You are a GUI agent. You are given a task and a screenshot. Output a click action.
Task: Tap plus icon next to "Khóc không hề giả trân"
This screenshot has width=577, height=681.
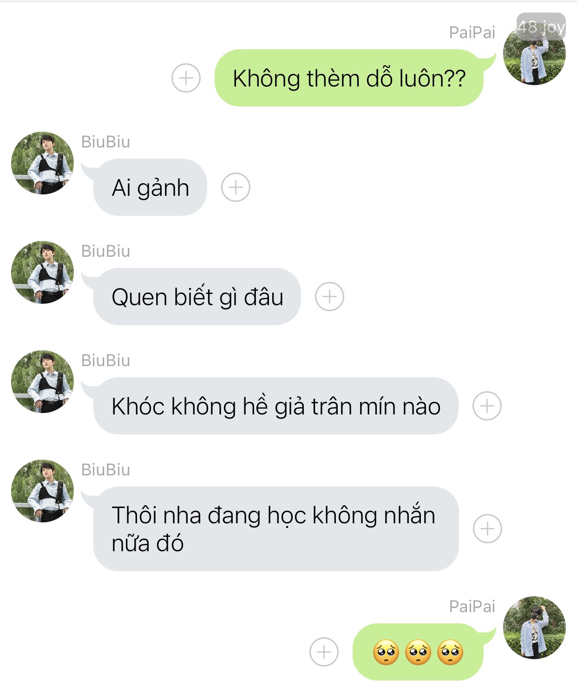point(487,406)
